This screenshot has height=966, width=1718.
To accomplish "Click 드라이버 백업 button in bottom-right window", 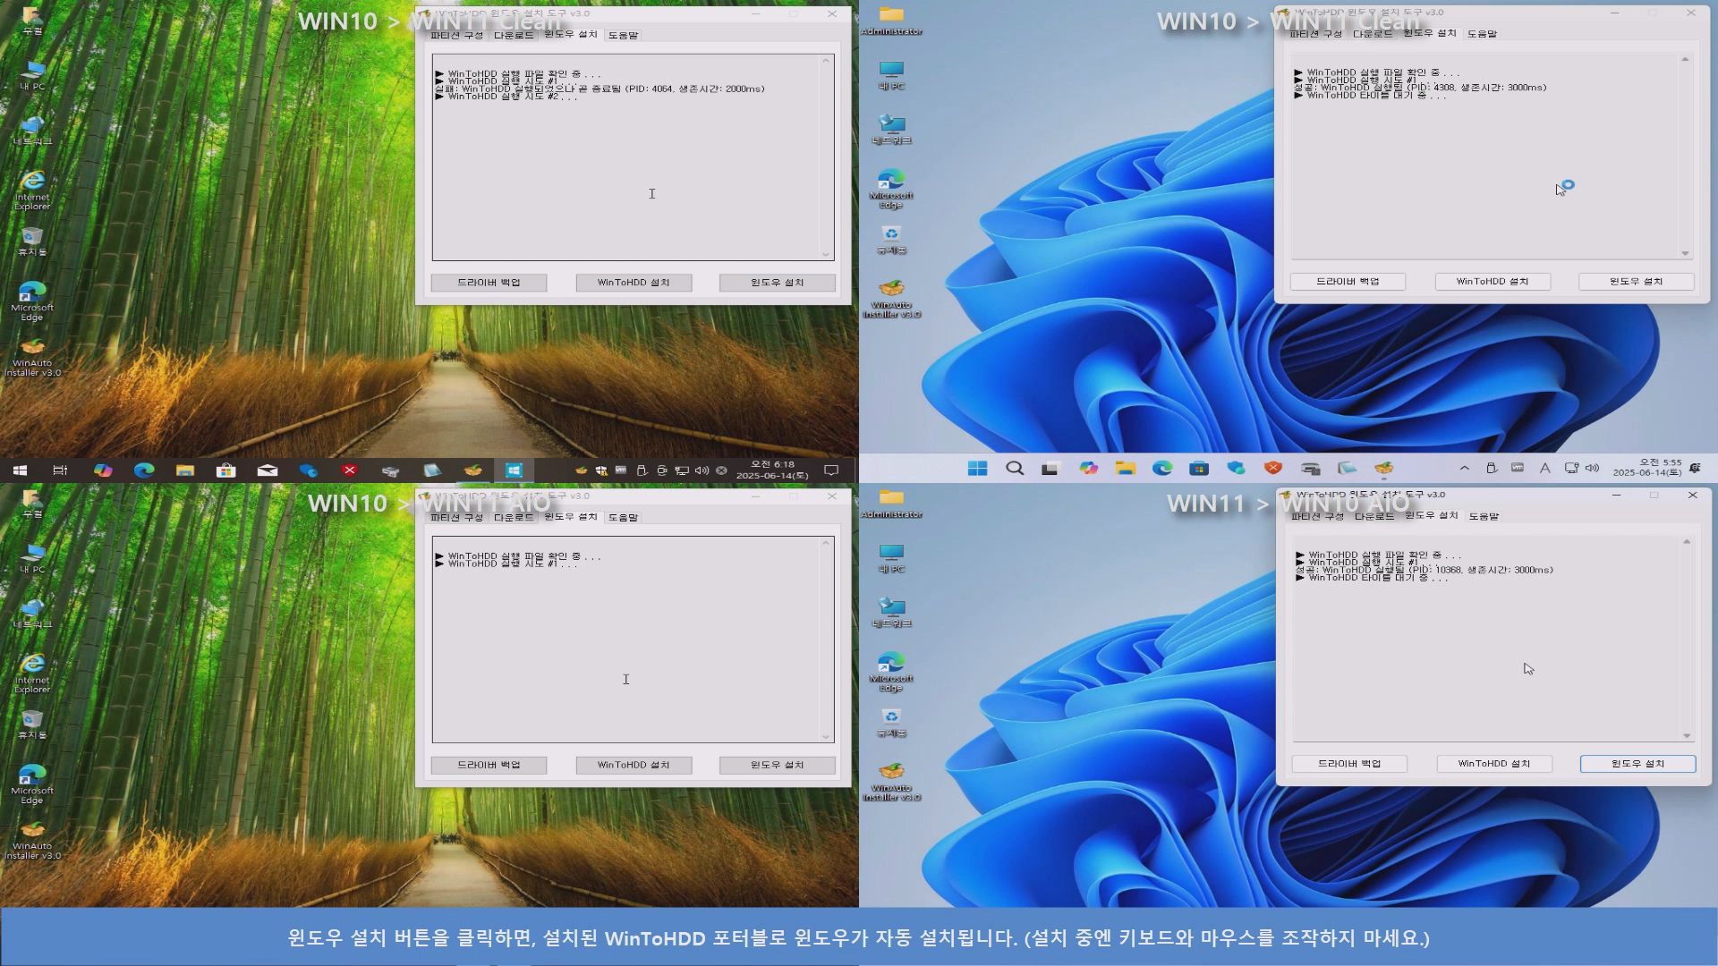I will click(1349, 764).
